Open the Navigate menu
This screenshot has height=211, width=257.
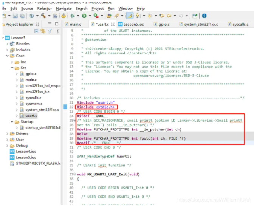point(64,9)
